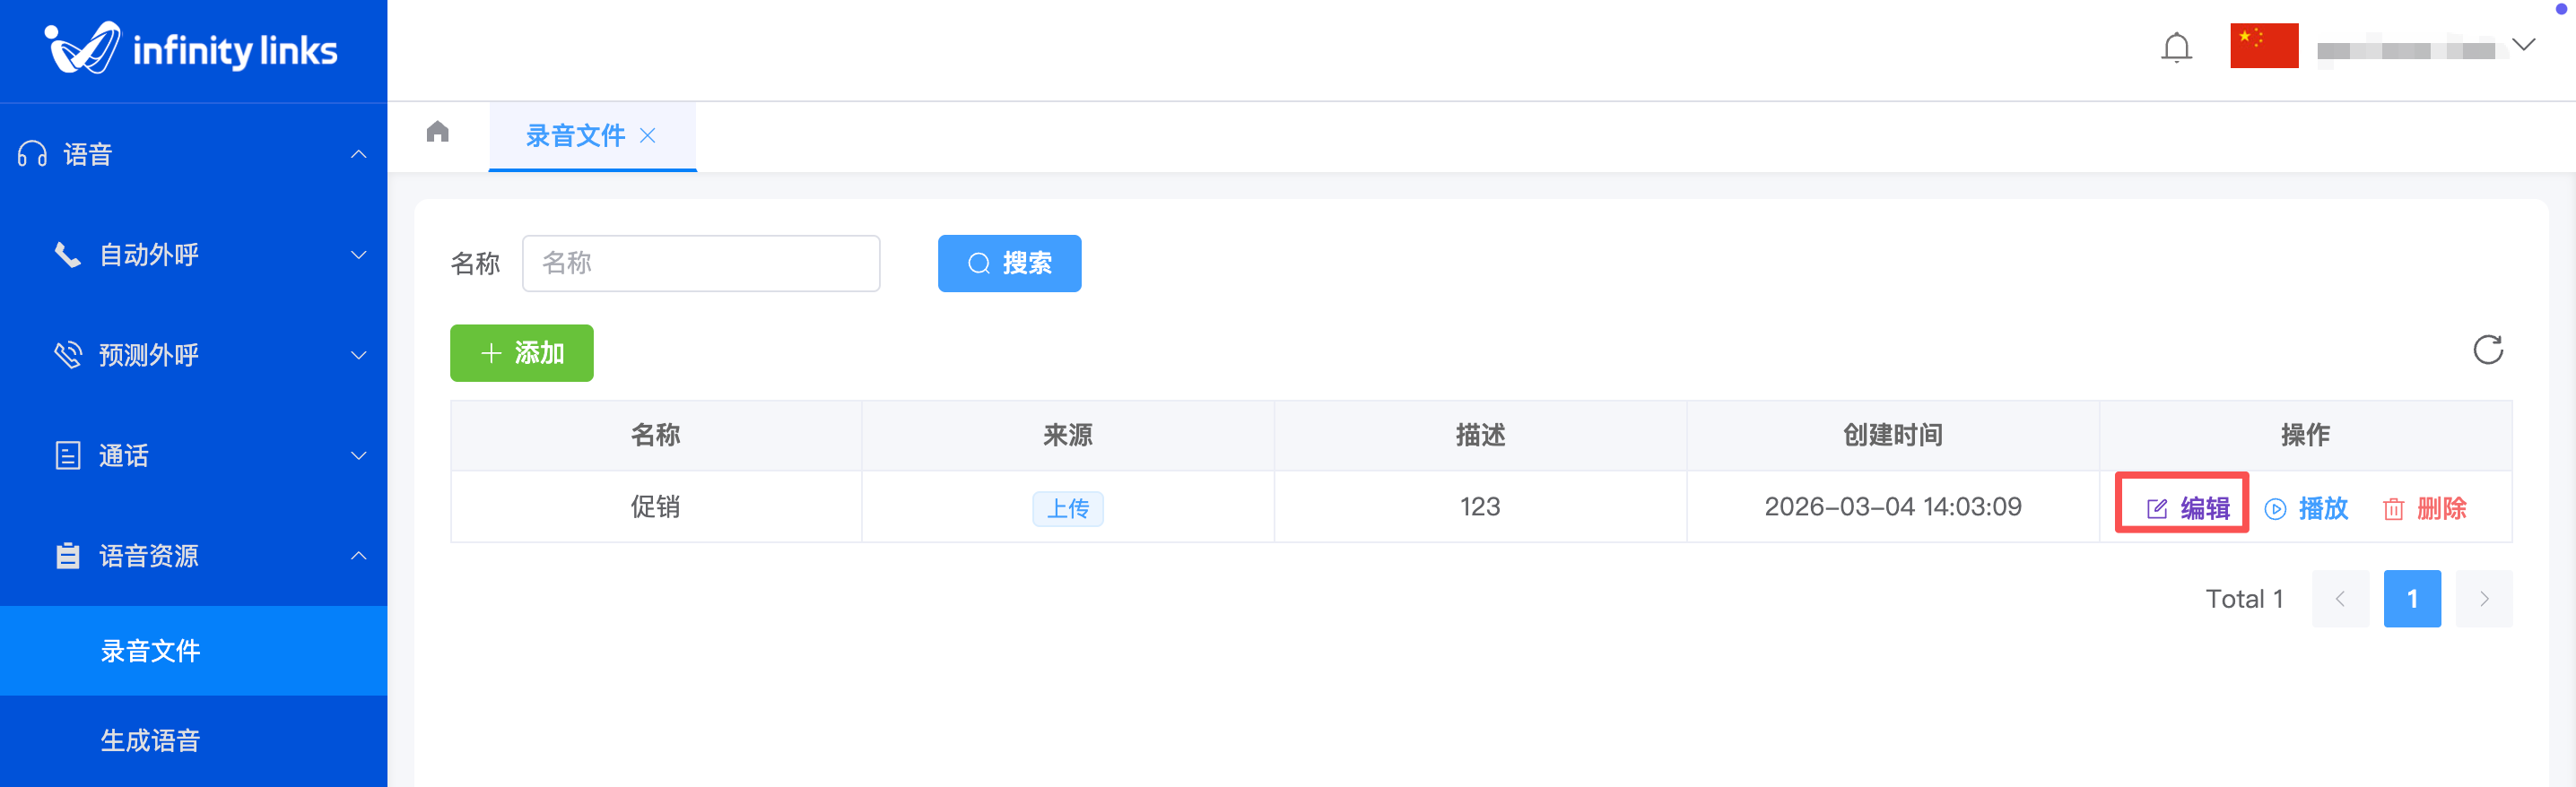The height and width of the screenshot is (787, 2576).
Task: Click the 搜索 search button
Action: point(1009,264)
